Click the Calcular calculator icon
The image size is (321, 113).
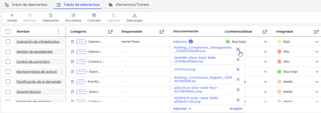tap(94, 15)
